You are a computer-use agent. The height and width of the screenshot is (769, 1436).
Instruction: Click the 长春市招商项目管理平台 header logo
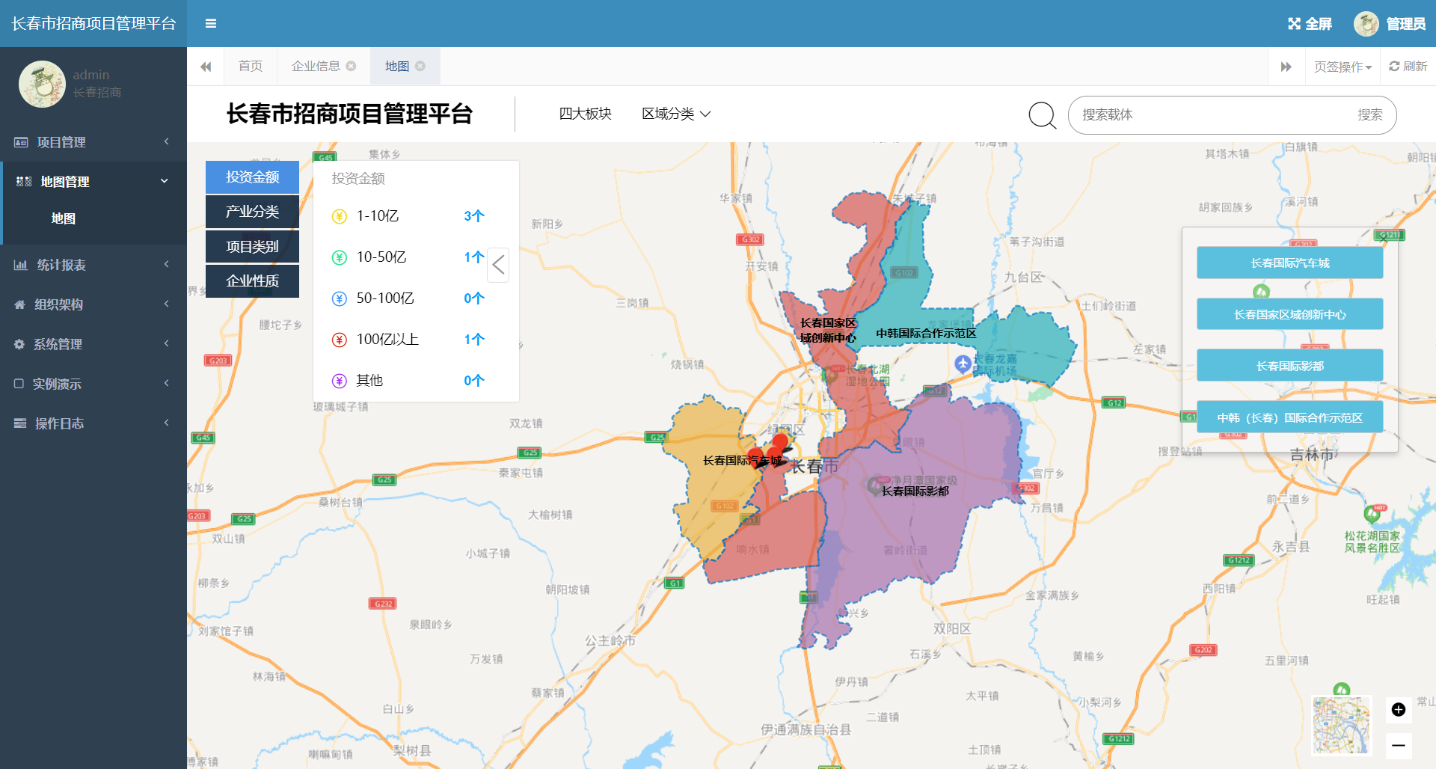[x=93, y=24]
